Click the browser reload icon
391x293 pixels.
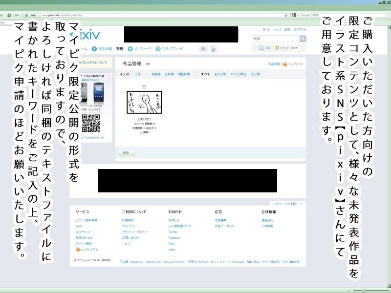point(9,15)
